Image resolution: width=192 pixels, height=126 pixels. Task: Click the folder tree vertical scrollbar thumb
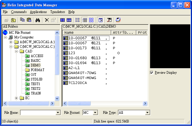(x=57, y=55)
